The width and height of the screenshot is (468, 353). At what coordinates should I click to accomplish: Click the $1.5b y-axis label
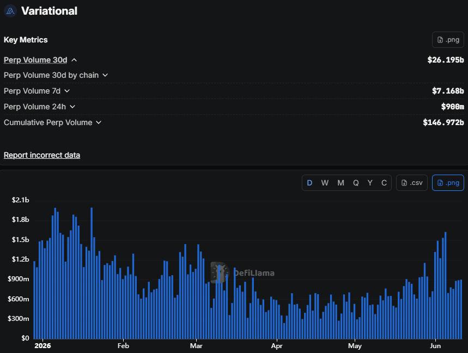[x=20, y=239]
